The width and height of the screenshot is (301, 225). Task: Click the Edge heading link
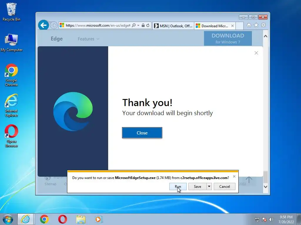pyautogui.click(x=57, y=39)
